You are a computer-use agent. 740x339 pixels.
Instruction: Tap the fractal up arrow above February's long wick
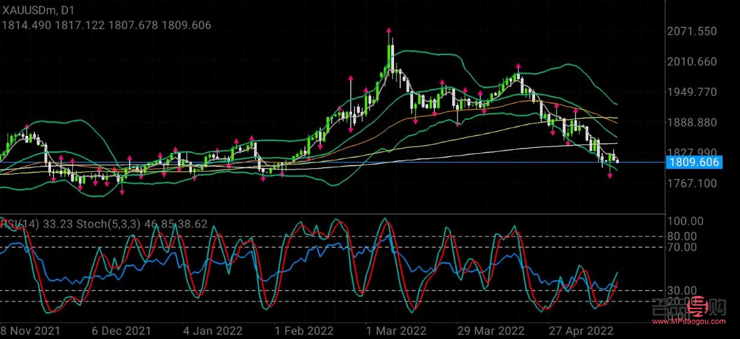click(350, 78)
